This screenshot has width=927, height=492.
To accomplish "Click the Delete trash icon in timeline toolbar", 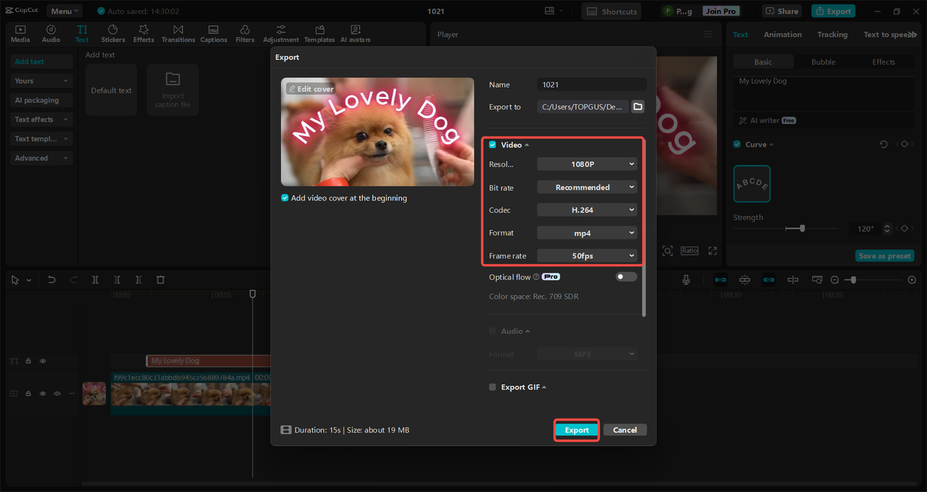I will pyautogui.click(x=161, y=280).
